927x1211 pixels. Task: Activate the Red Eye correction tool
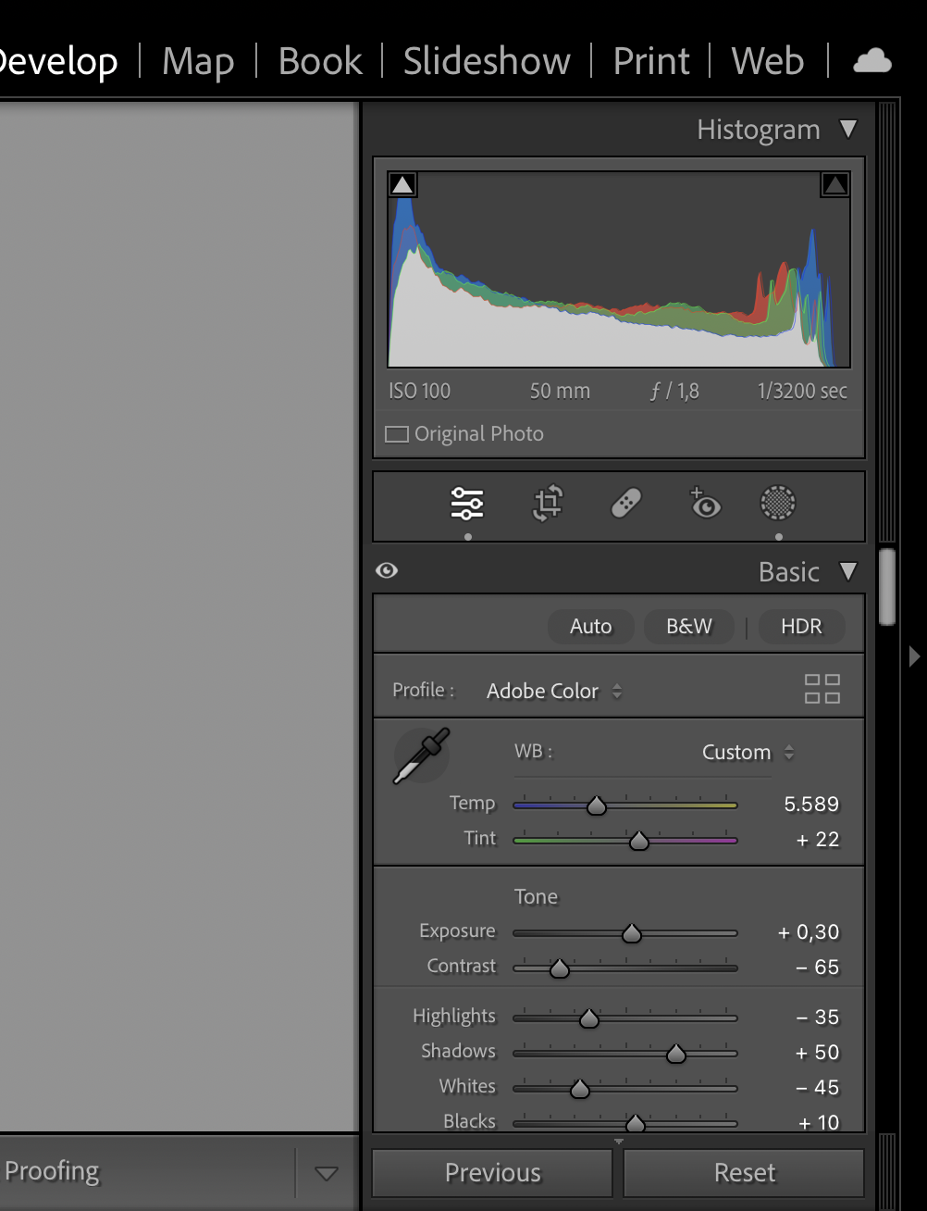pos(705,504)
